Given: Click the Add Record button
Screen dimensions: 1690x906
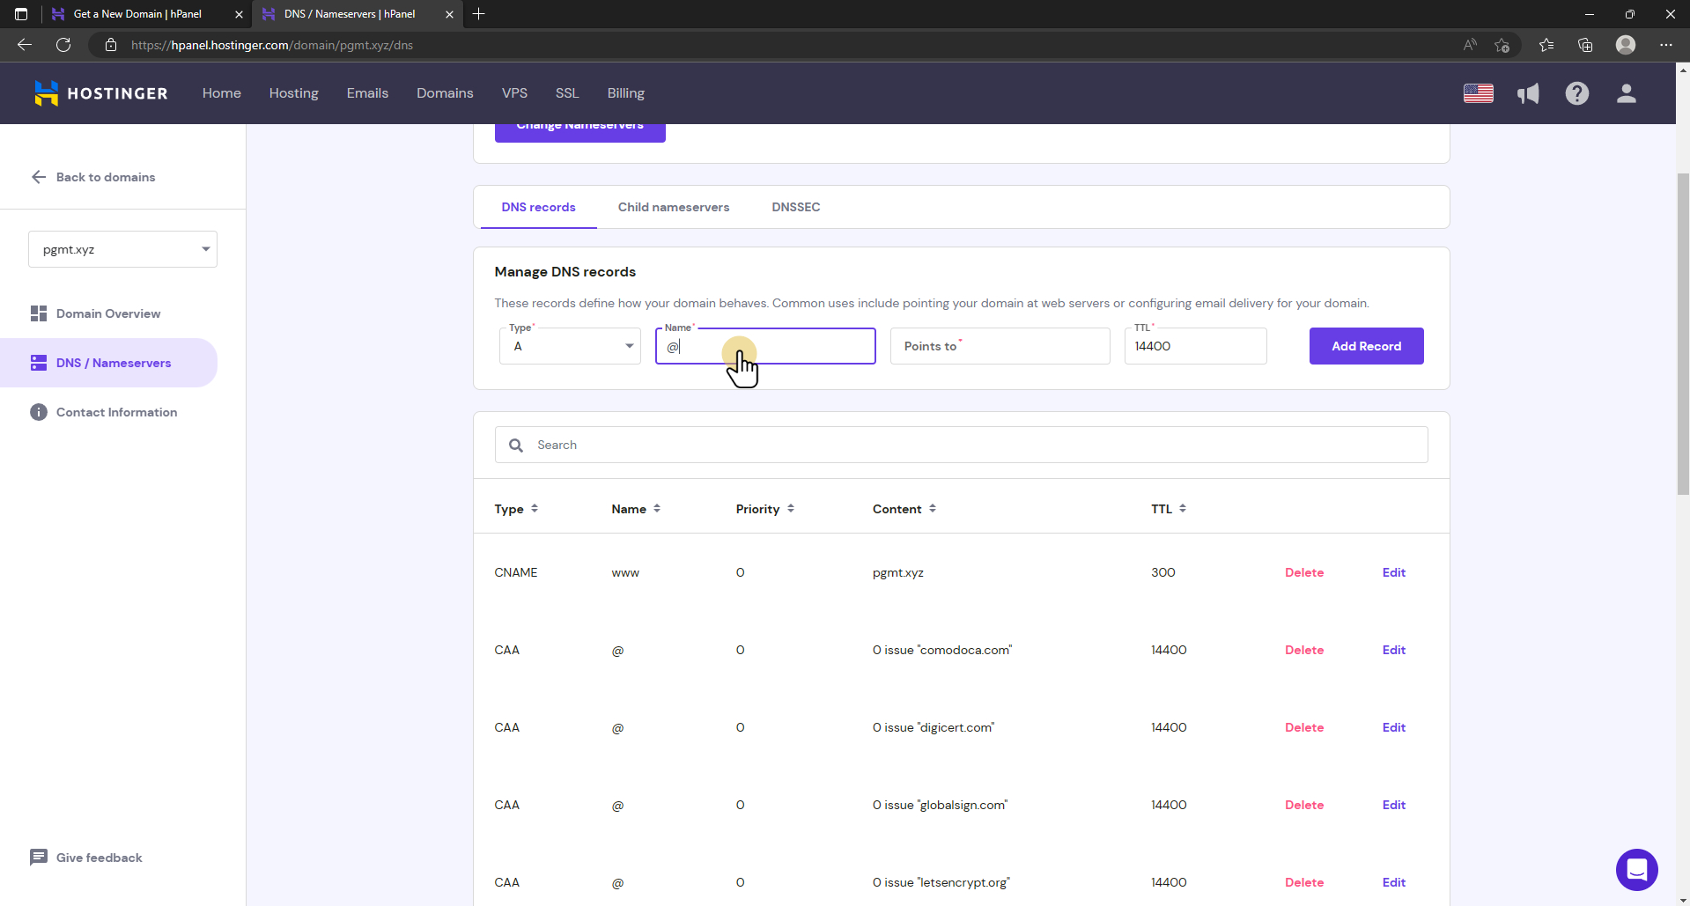Looking at the screenshot, I should tap(1367, 346).
